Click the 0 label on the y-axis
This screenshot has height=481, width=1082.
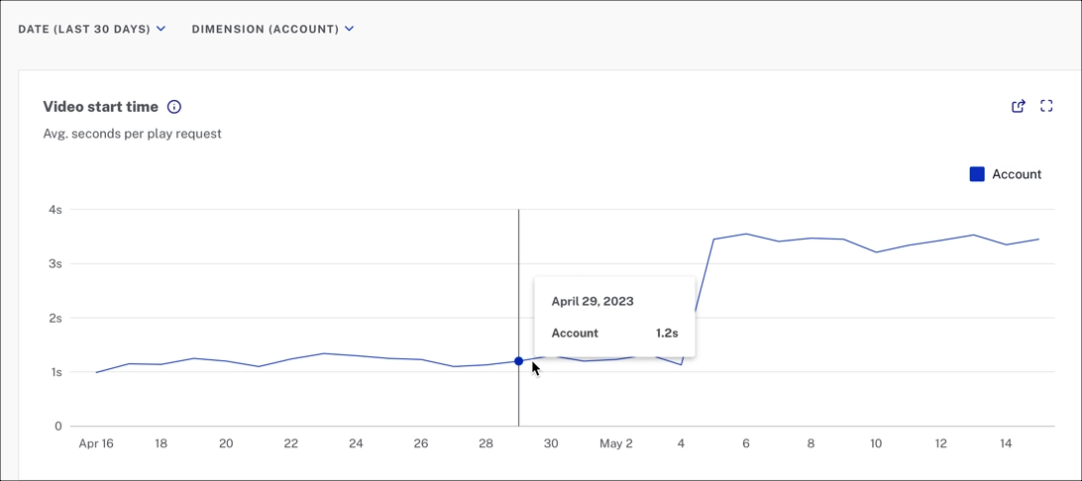coord(58,427)
